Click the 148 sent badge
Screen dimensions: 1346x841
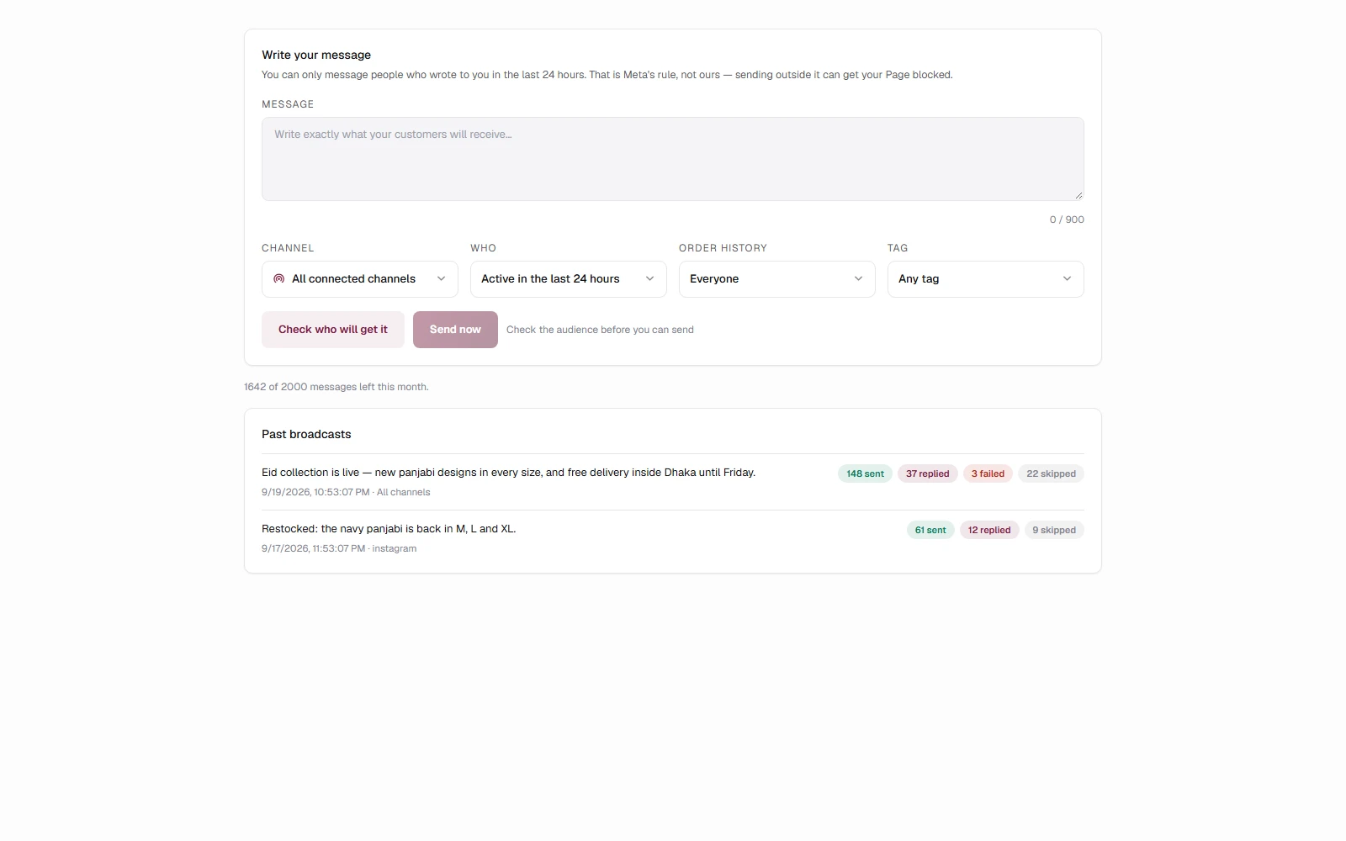click(865, 473)
